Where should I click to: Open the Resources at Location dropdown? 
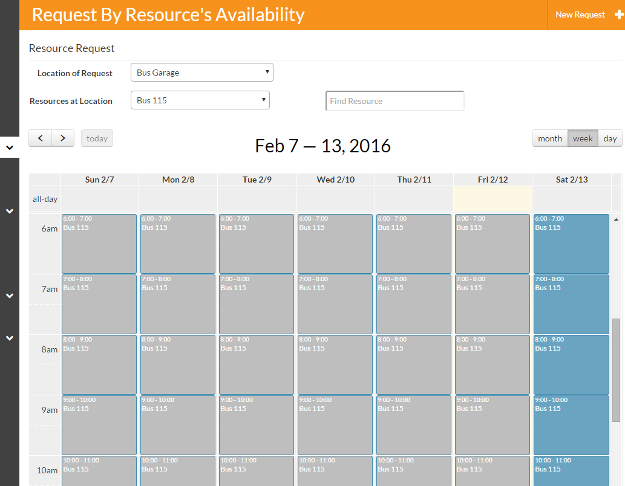point(200,100)
